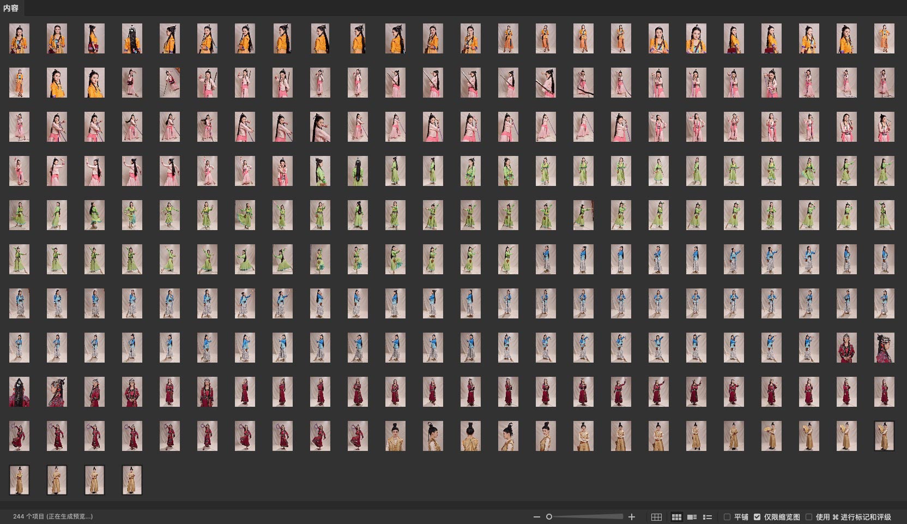Viewport: 907px width, 524px height.
Task: Click the minus icon to shrink thumbnails
Action: click(x=537, y=517)
